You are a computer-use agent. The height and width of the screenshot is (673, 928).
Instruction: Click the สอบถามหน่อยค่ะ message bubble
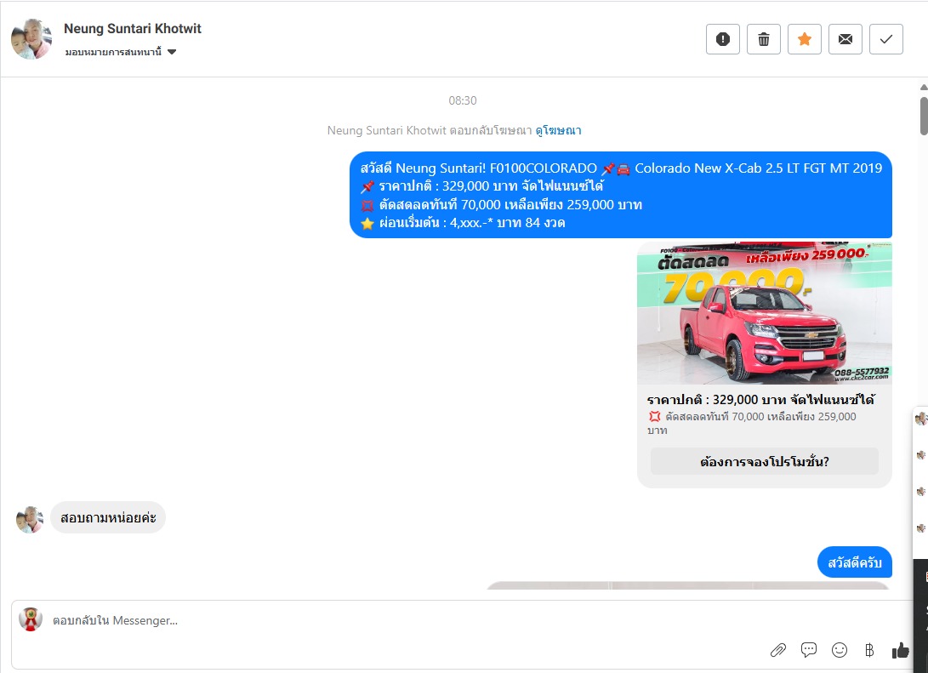coord(108,517)
